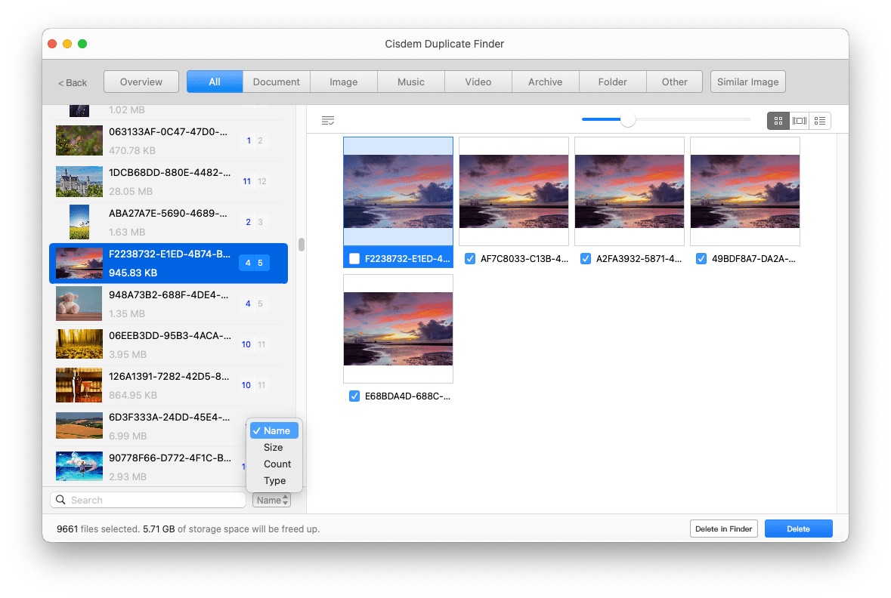Image resolution: width=891 pixels, height=598 pixels.
Task: Go back using the Back button
Action: tap(73, 83)
